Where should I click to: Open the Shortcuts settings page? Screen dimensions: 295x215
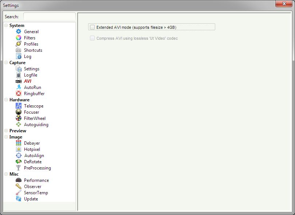[33, 50]
